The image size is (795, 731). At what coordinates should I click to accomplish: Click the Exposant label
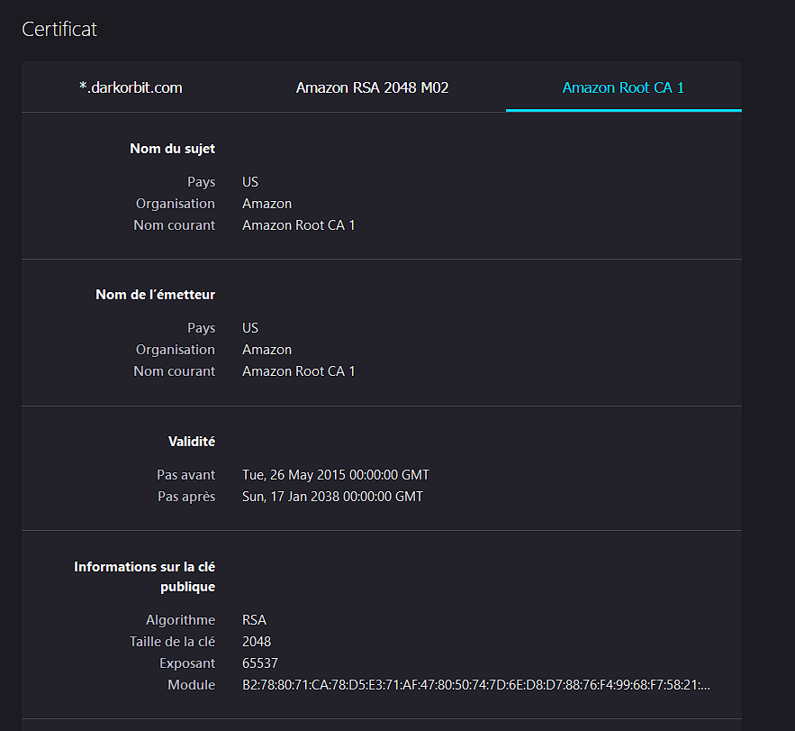coord(187,663)
